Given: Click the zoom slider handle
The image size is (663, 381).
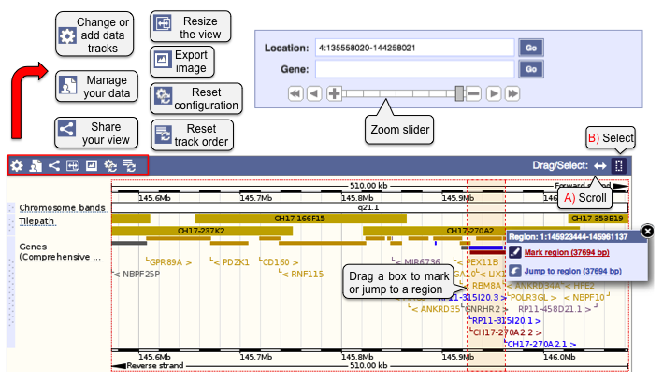Looking at the screenshot, I should (459, 93).
